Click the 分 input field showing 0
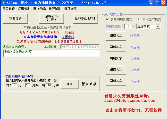This screenshot has width=167, height=119. click(28, 85)
